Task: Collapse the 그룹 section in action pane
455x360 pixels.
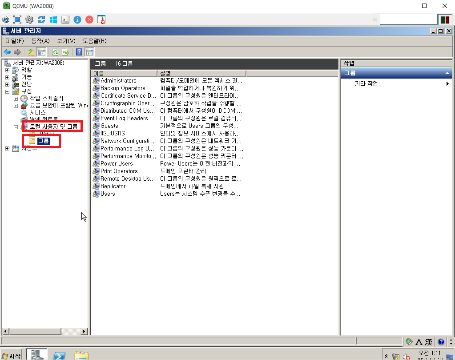Action: 447,73
